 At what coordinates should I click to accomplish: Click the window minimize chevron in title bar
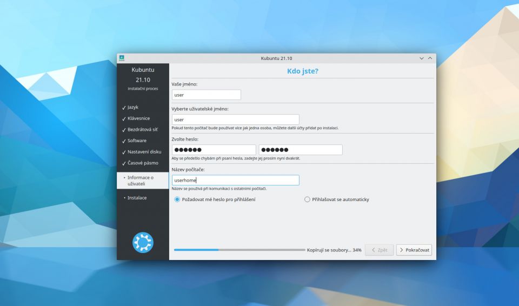coord(422,58)
